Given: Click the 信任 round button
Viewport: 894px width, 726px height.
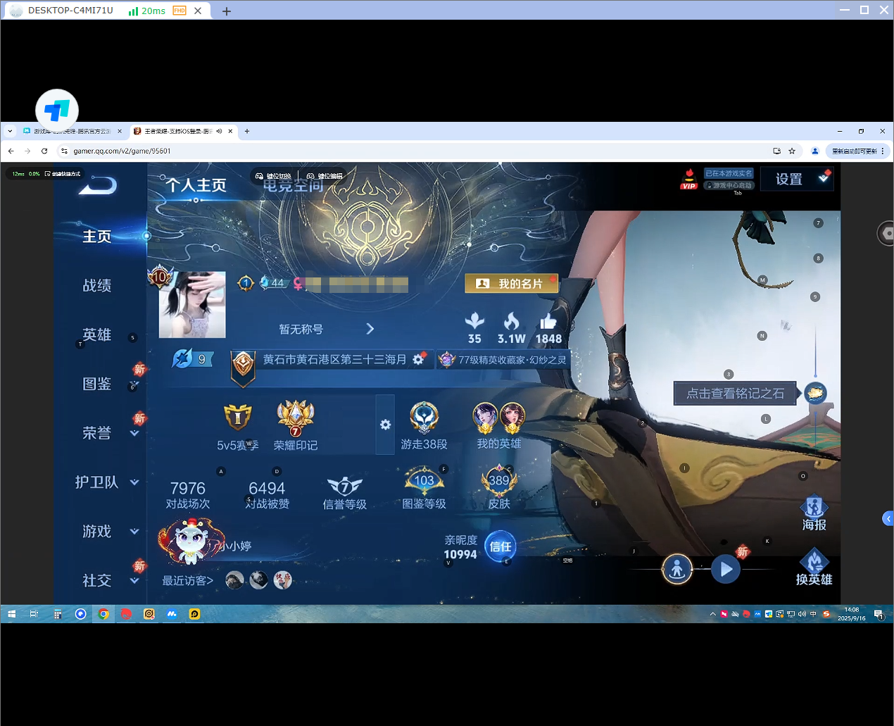Looking at the screenshot, I should 500,546.
